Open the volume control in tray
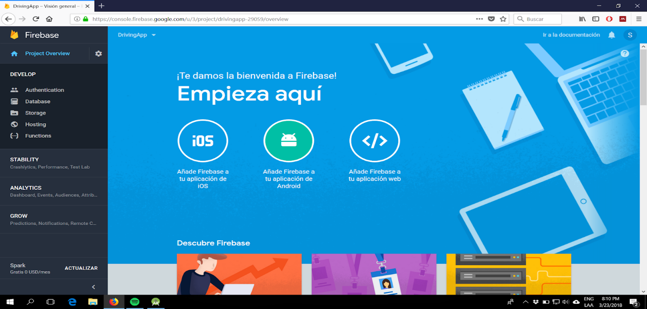 [566, 302]
